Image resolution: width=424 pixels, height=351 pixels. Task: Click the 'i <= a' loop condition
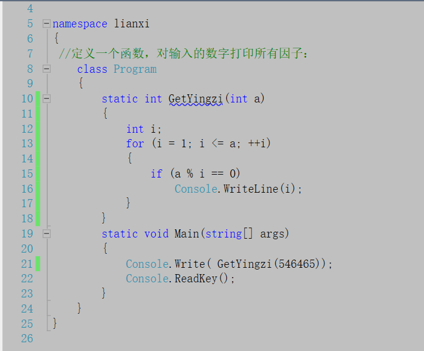click(x=218, y=144)
